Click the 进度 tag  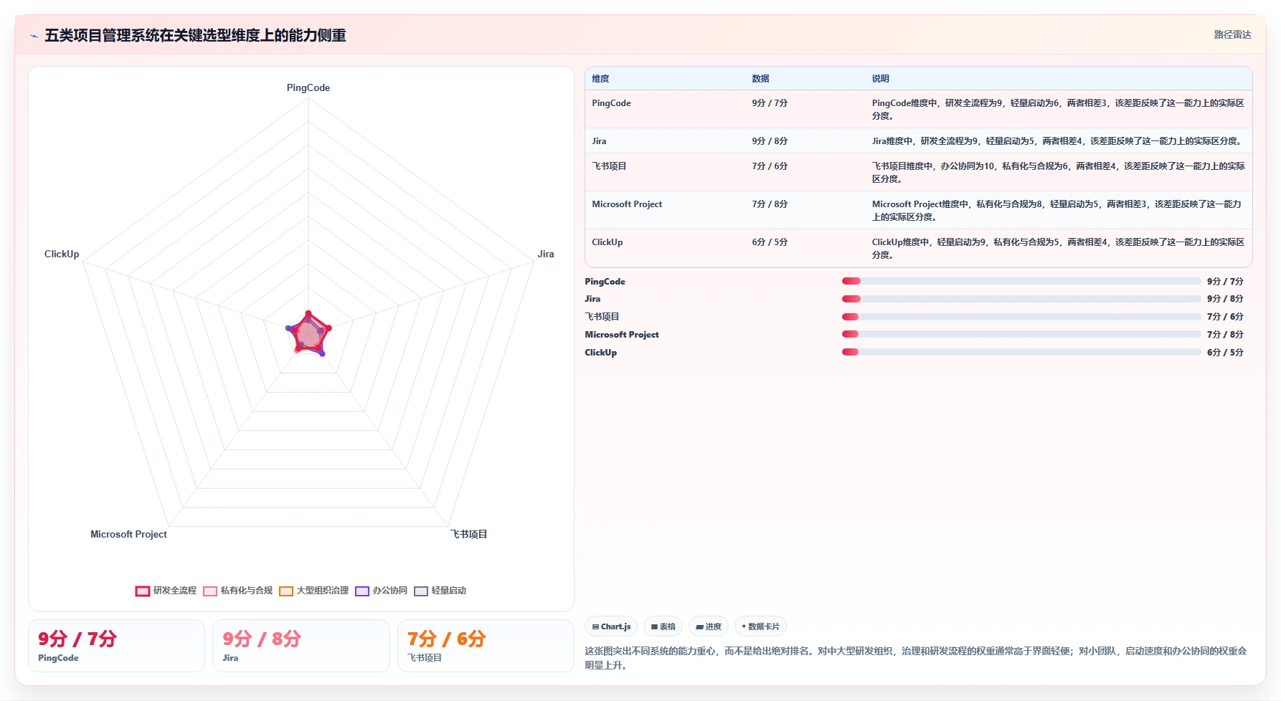point(709,626)
